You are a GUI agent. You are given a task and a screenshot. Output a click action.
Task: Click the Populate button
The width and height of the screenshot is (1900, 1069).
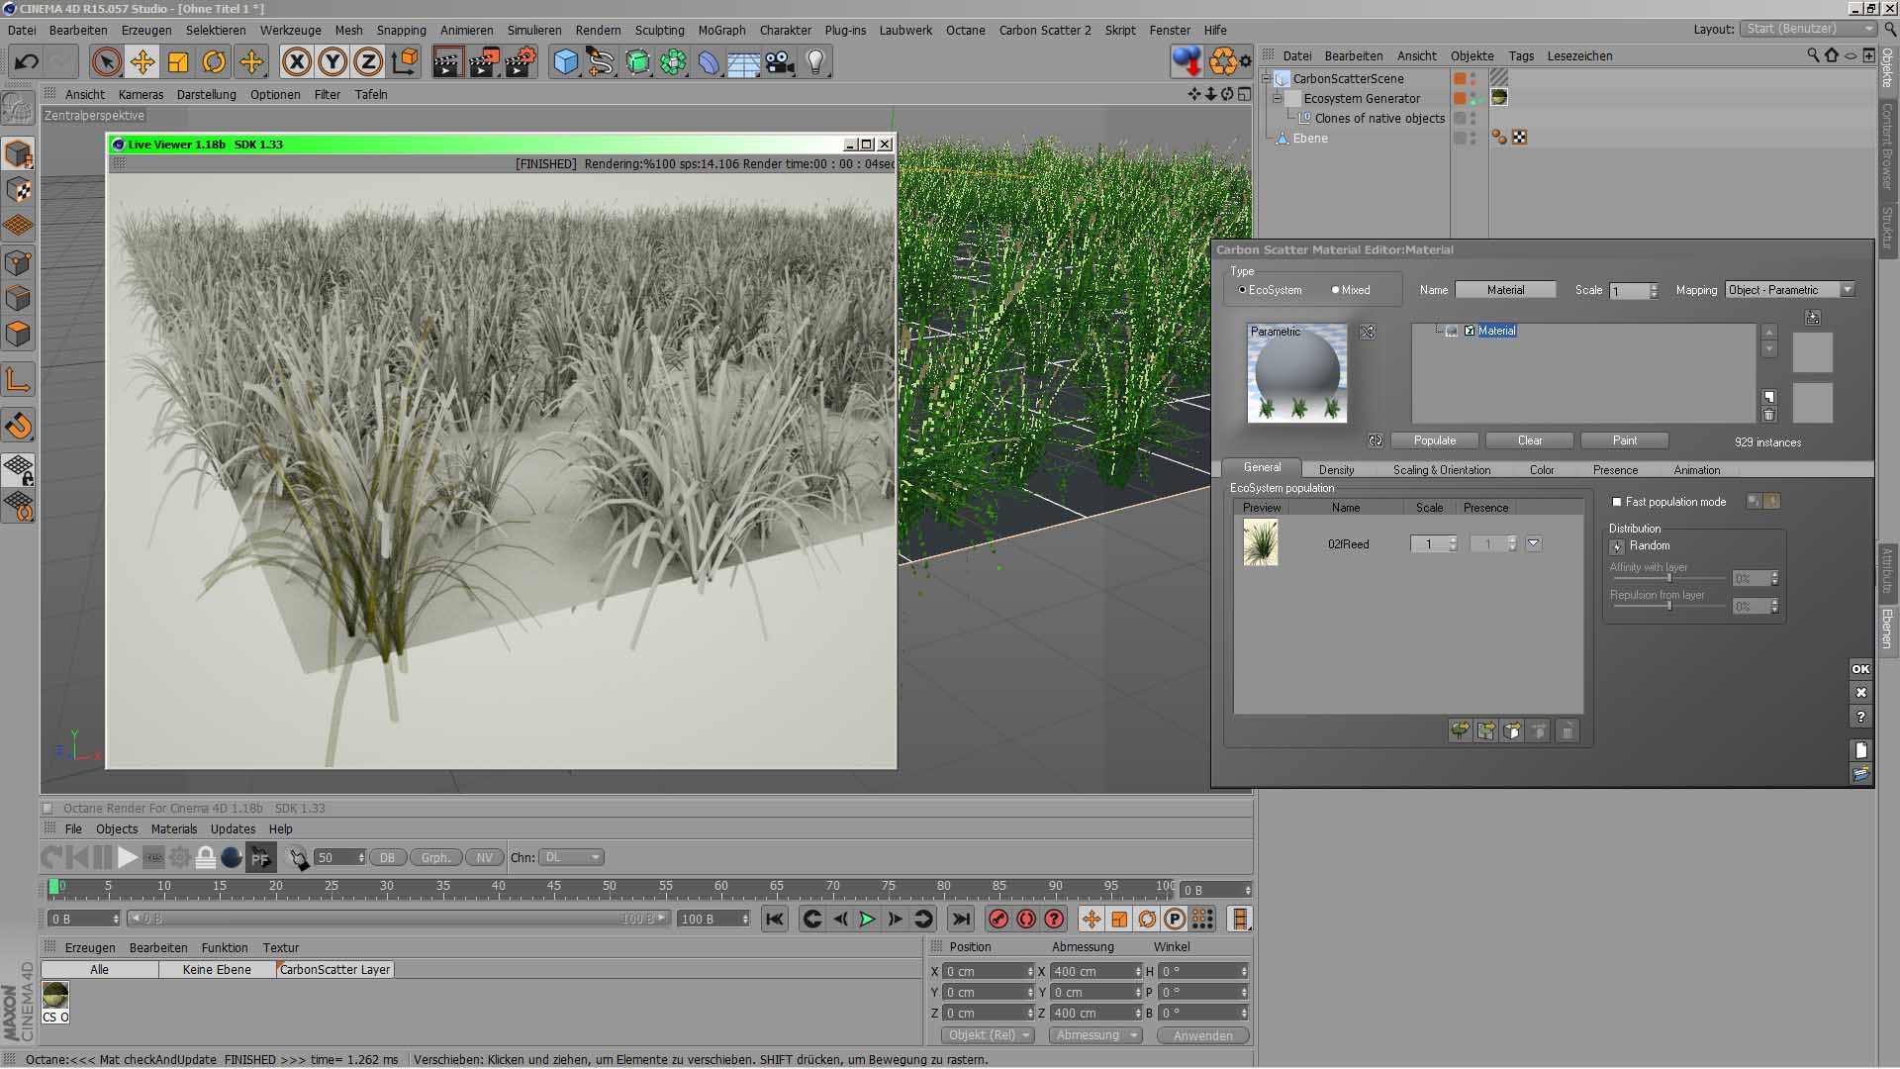click(1434, 440)
